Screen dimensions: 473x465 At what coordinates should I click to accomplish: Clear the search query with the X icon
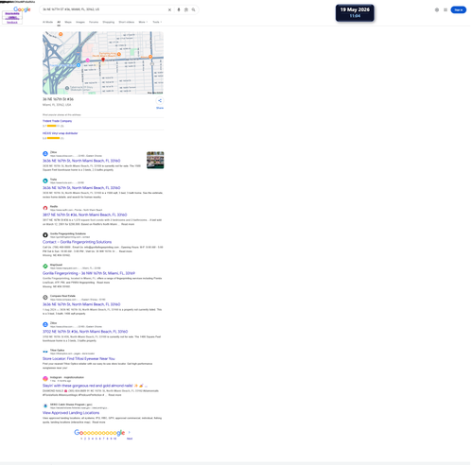click(169, 9)
